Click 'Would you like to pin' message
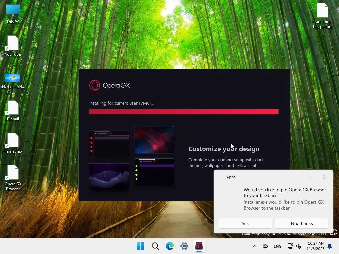Image resolution: width=339 pixels, height=254 pixels. [x=285, y=192]
